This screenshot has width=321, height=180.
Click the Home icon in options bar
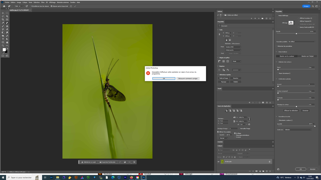point(4,6)
